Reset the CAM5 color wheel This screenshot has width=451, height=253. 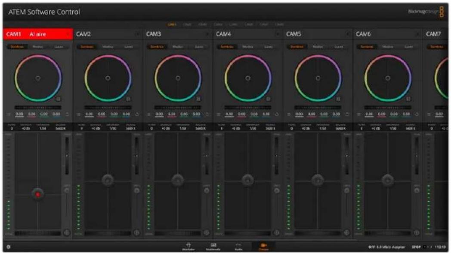(338, 99)
